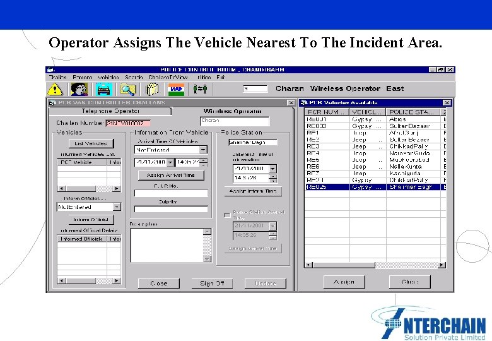Click the Inform Official button

pos(91,220)
